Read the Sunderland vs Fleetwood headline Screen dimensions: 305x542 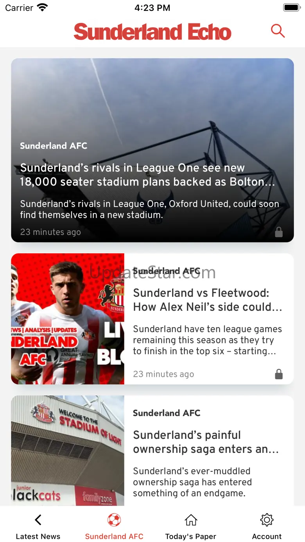[207, 300]
